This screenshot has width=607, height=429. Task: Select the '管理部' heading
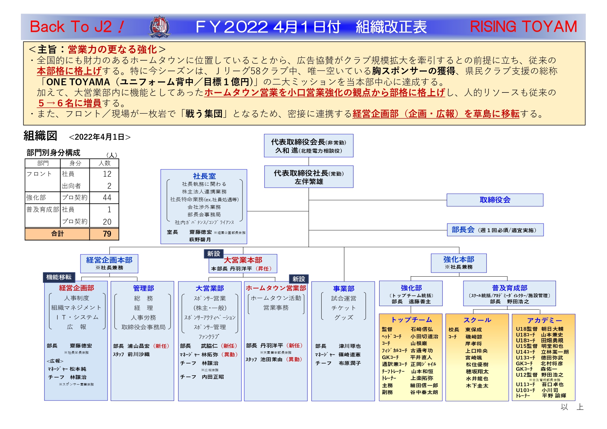144,288
